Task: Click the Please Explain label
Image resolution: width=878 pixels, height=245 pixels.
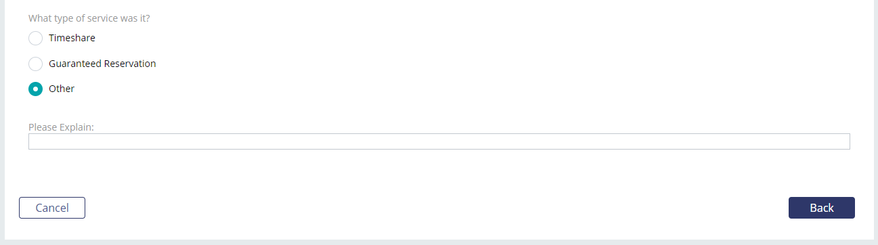Action: [x=61, y=127]
